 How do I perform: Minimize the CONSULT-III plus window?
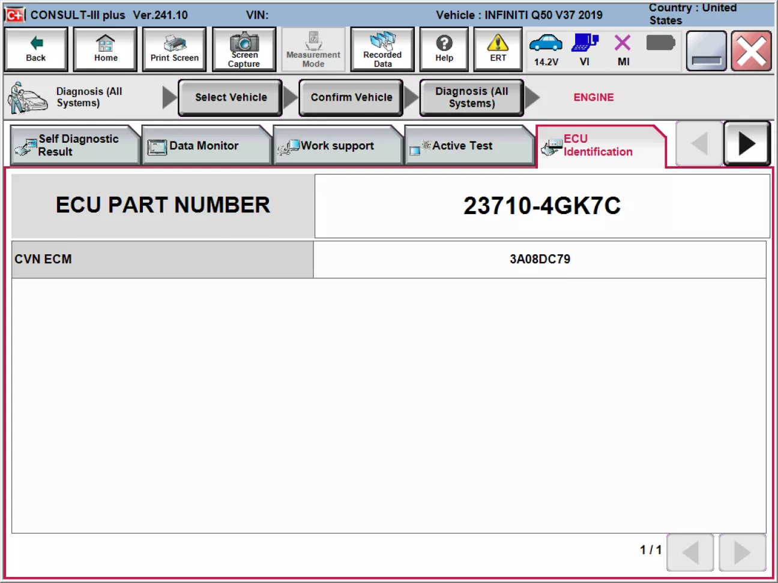tap(707, 51)
